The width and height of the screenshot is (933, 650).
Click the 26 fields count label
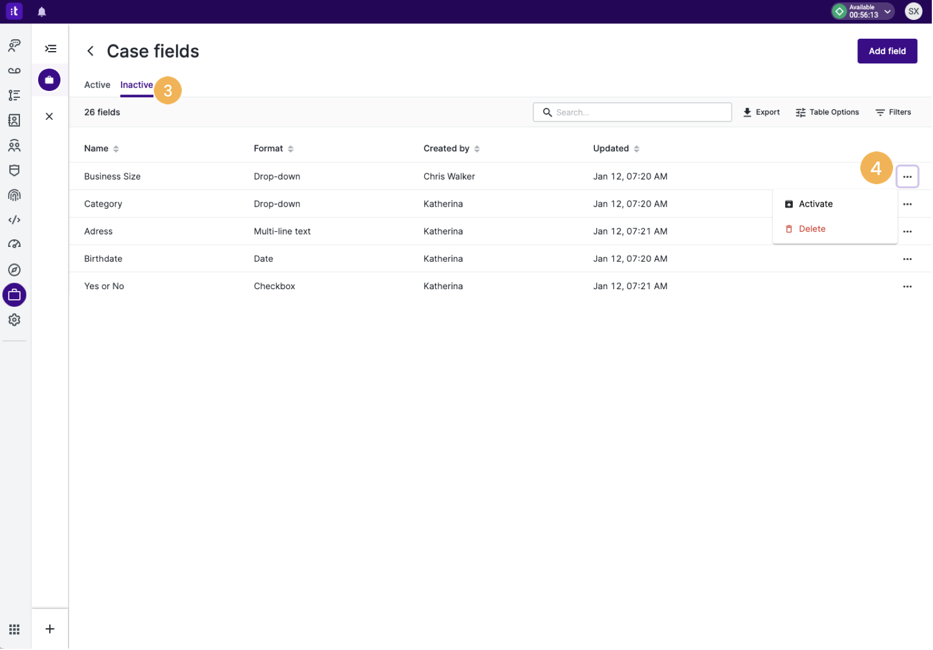(102, 112)
